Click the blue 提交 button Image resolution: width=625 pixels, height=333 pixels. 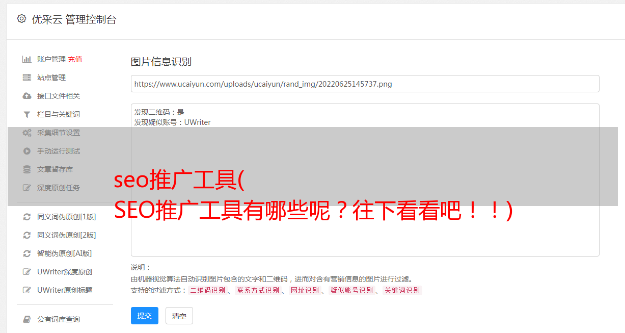coord(145,316)
